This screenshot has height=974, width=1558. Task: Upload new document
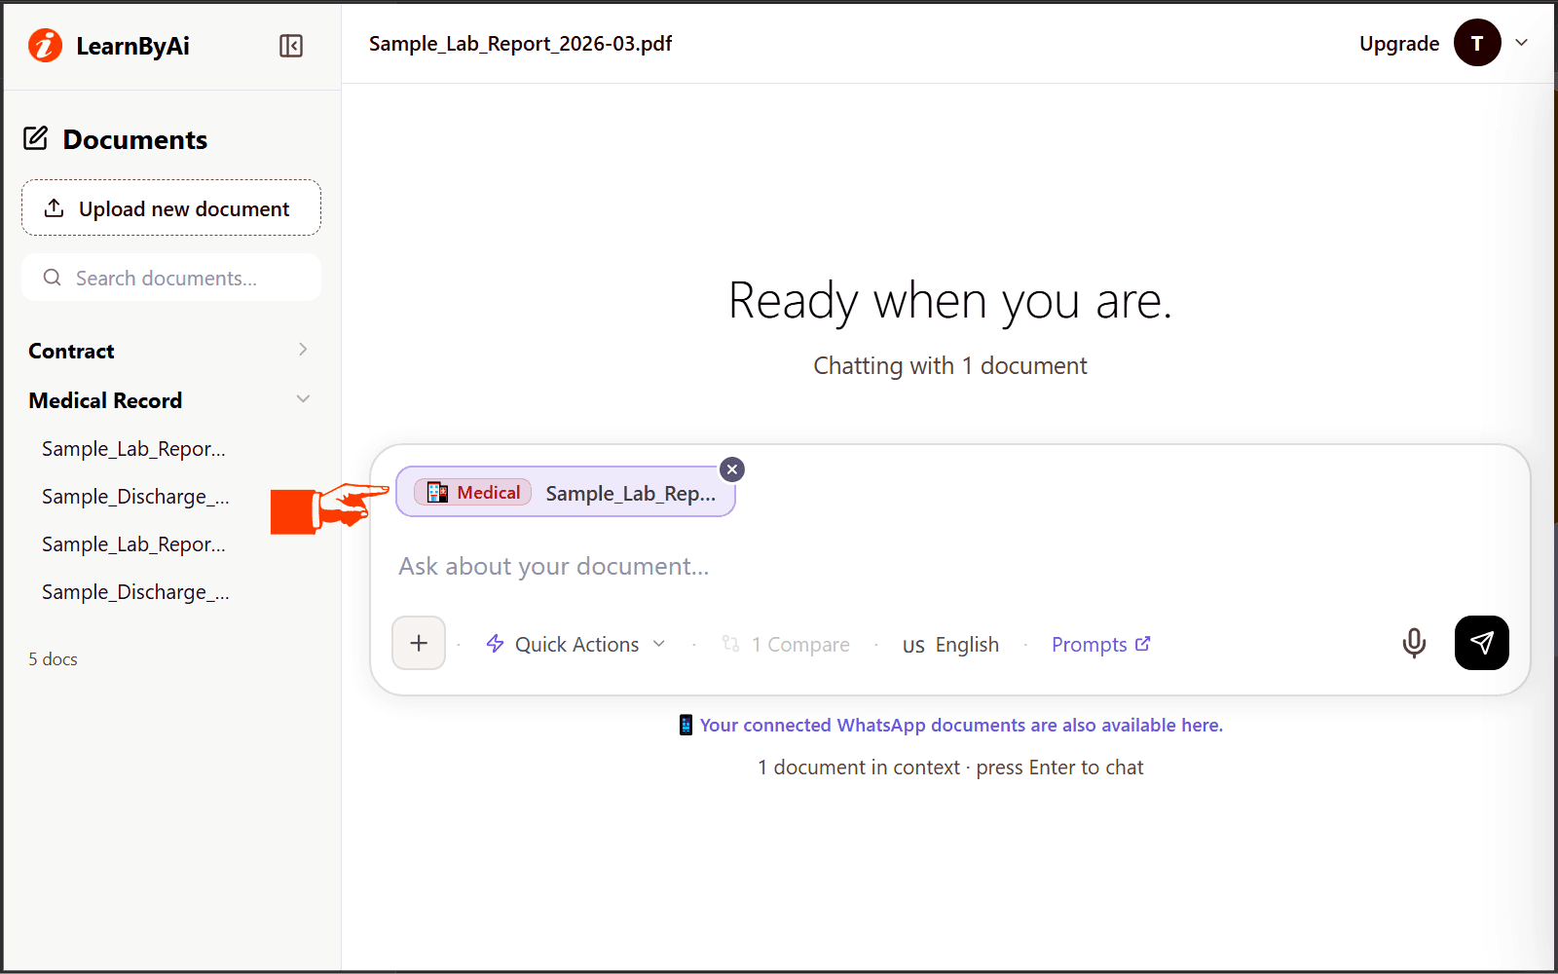point(171,207)
